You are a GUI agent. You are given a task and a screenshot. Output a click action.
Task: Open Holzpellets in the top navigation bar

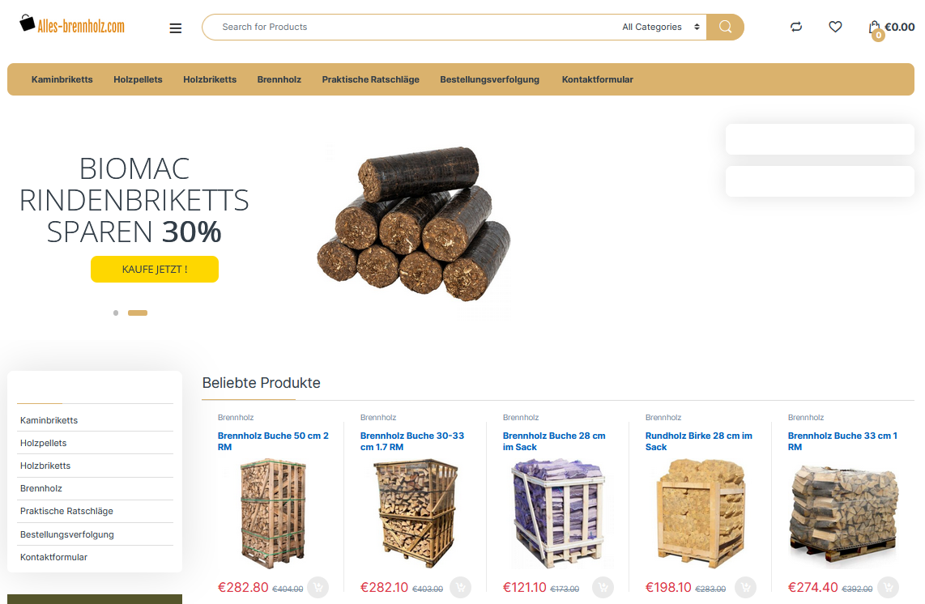point(138,79)
